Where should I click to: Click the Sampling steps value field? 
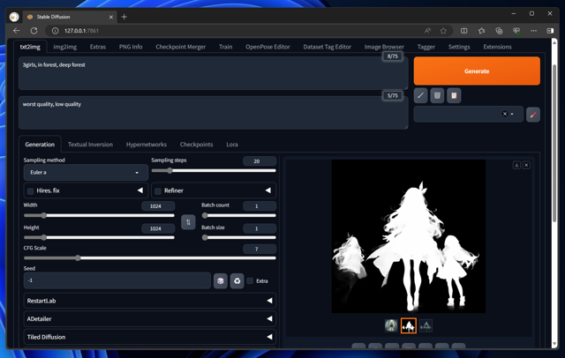(260, 160)
